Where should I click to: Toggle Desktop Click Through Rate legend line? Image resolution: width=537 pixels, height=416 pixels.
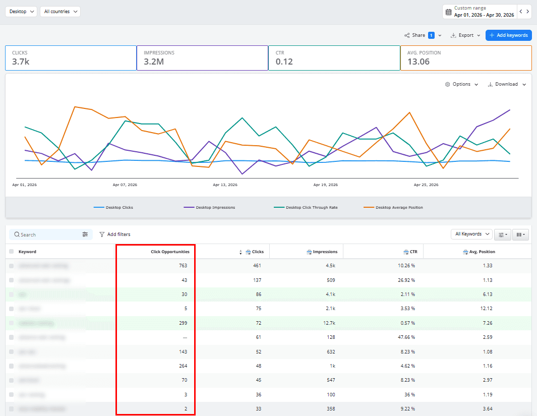pyautogui.click(x=306, y=207)
